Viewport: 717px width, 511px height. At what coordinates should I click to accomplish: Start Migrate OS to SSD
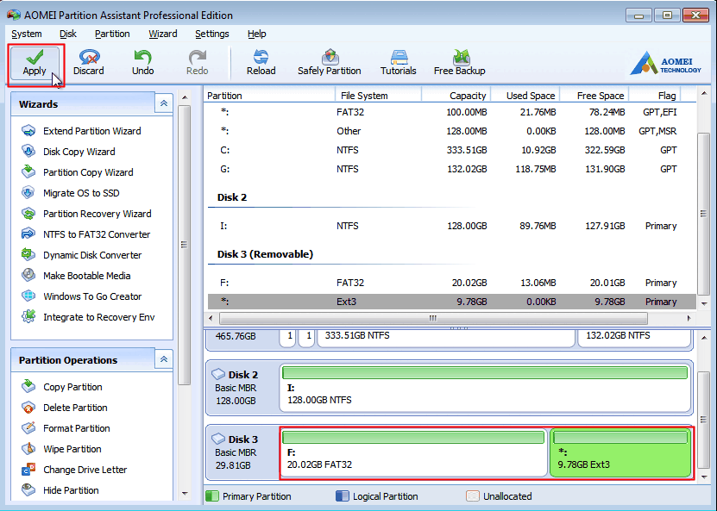pos(71,193)
